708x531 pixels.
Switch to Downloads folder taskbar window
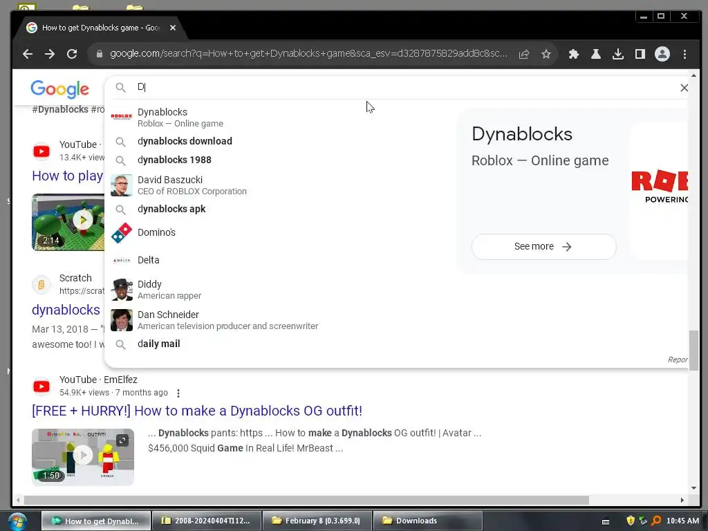[427, 521]
